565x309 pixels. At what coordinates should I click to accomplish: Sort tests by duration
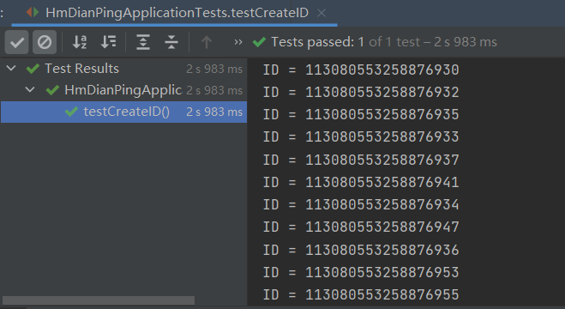click(x=108, y=42)
